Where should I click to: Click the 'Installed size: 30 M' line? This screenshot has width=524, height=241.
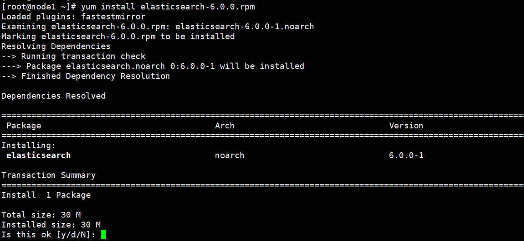pos(51,225)
